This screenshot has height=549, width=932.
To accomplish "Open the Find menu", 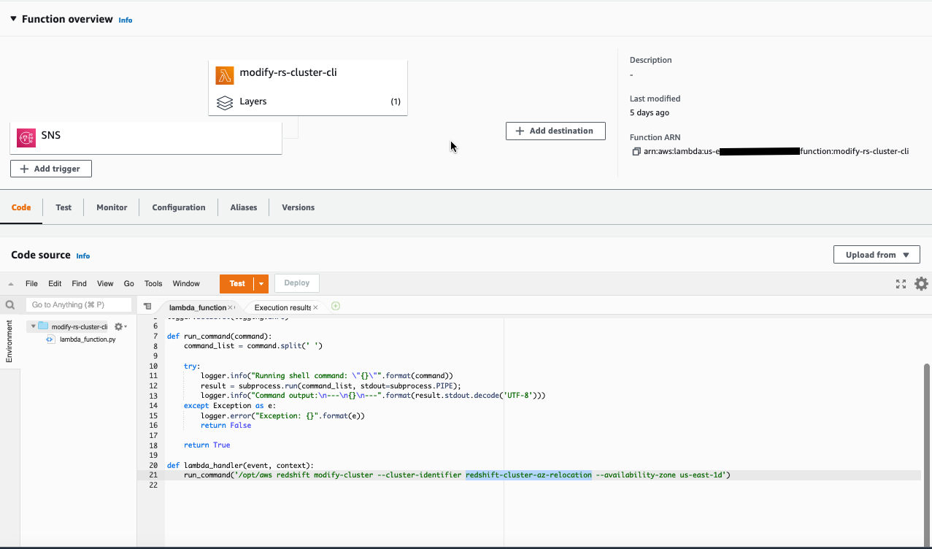I will pos(79,283).
